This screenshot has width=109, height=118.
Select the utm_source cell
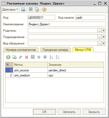(x=30, y=70)
